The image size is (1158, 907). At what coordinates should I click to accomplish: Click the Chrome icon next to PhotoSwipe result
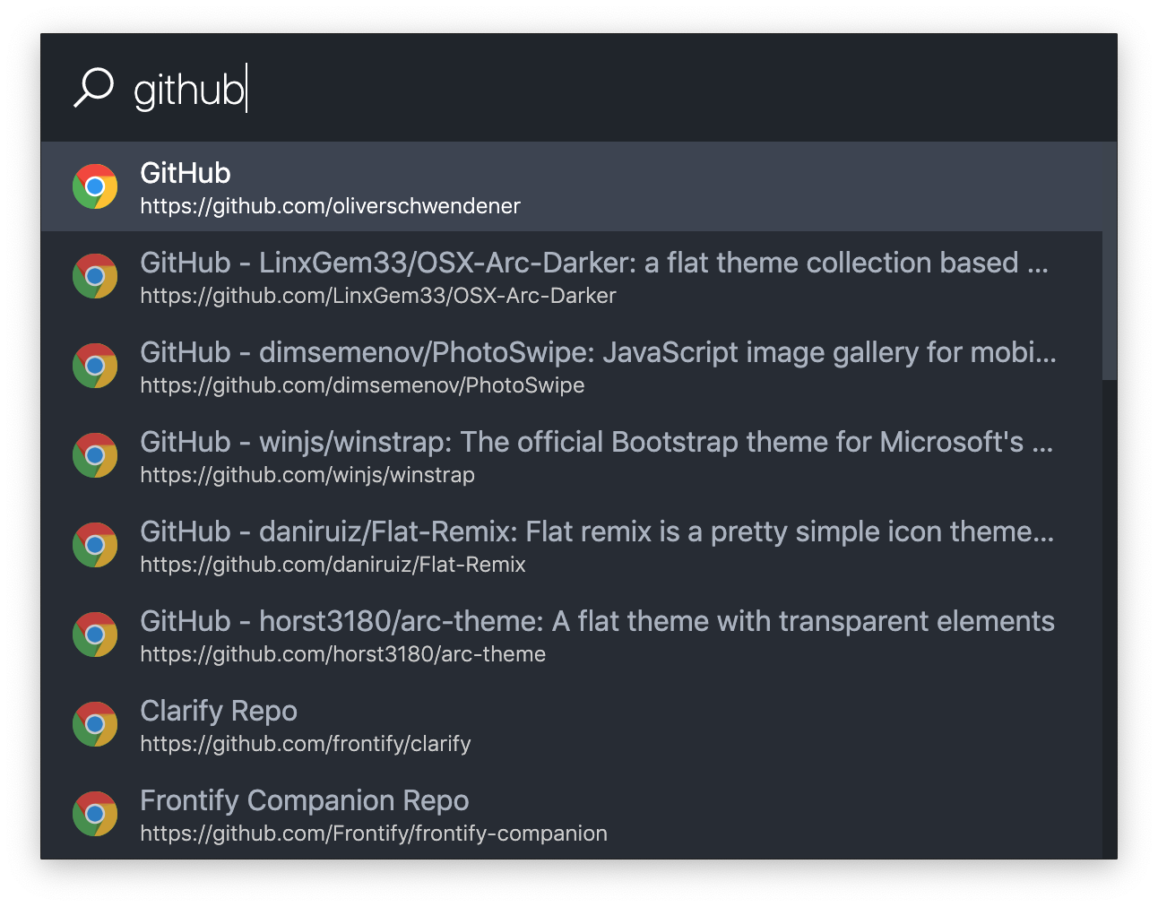click(95, 366)
